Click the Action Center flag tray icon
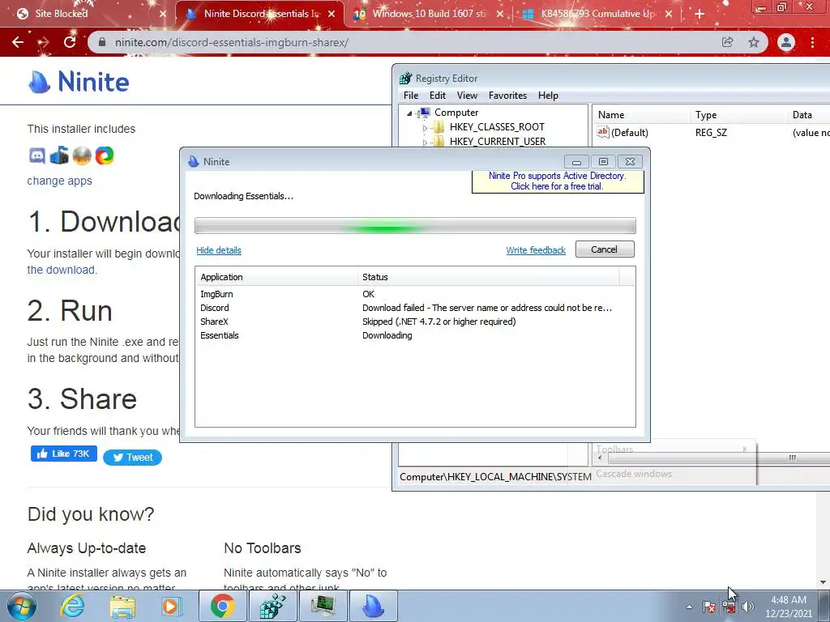Image resolution: width=830 pixels, height=622 pixels. click(x=709, y=607)
